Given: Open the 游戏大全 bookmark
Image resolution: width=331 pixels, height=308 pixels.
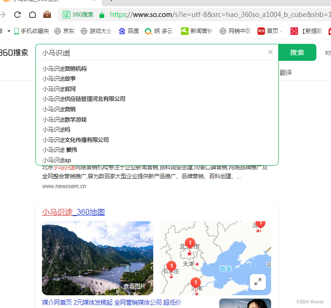Looking at the screenshot, I should coord(96,31).
